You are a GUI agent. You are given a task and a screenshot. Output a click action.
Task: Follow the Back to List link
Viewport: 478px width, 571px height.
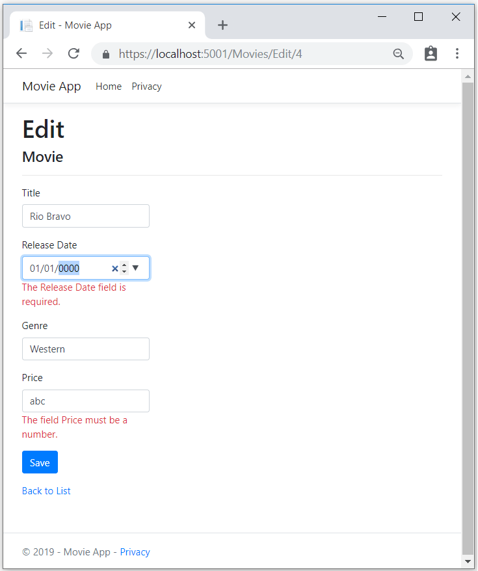click(x=46, y=490)
